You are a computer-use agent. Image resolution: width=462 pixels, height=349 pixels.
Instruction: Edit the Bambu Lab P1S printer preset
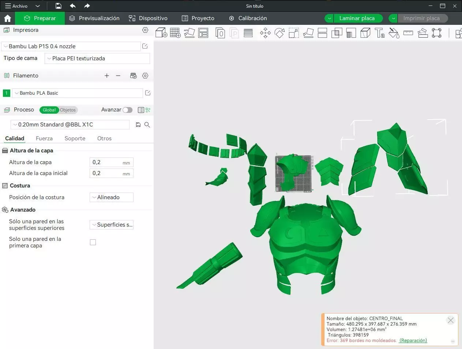coord(145,46)
